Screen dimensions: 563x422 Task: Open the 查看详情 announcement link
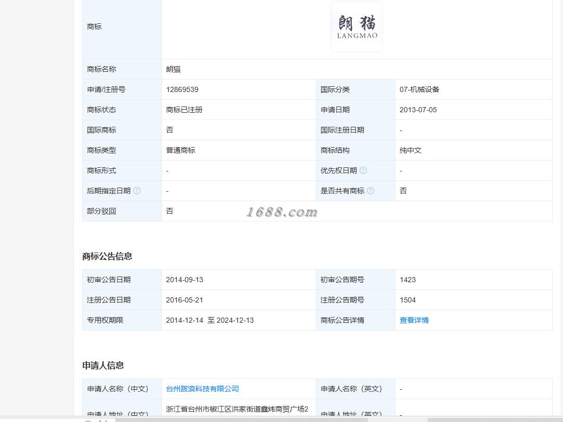(x=414, y=320)
